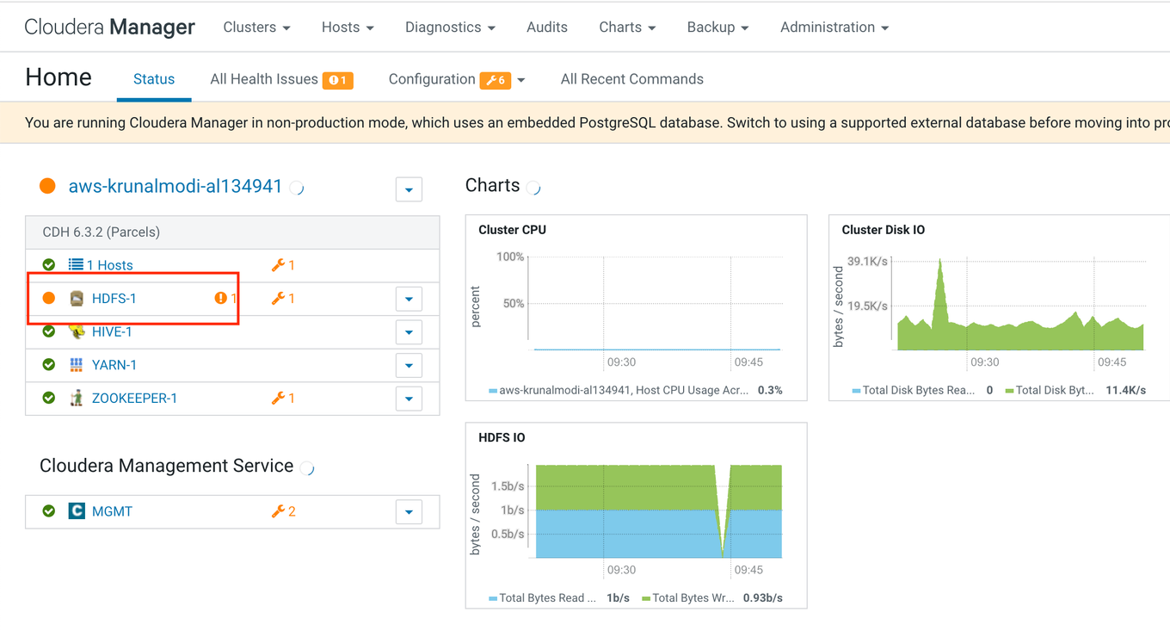Click the HIVE-1 bee icon
This screenshot has height=631, width=1170.
click(x=77, y=331)
